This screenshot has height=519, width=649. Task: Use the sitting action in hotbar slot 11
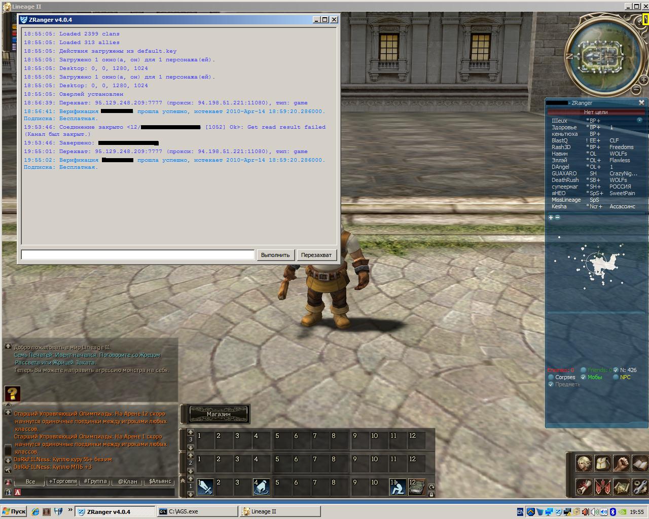click(x=398, y=487)
